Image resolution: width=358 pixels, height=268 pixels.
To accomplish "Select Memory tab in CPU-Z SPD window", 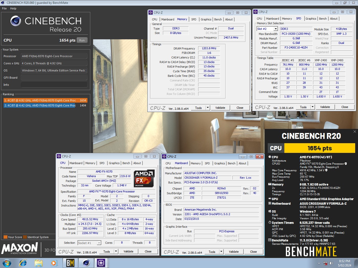I will click(287, 19).
